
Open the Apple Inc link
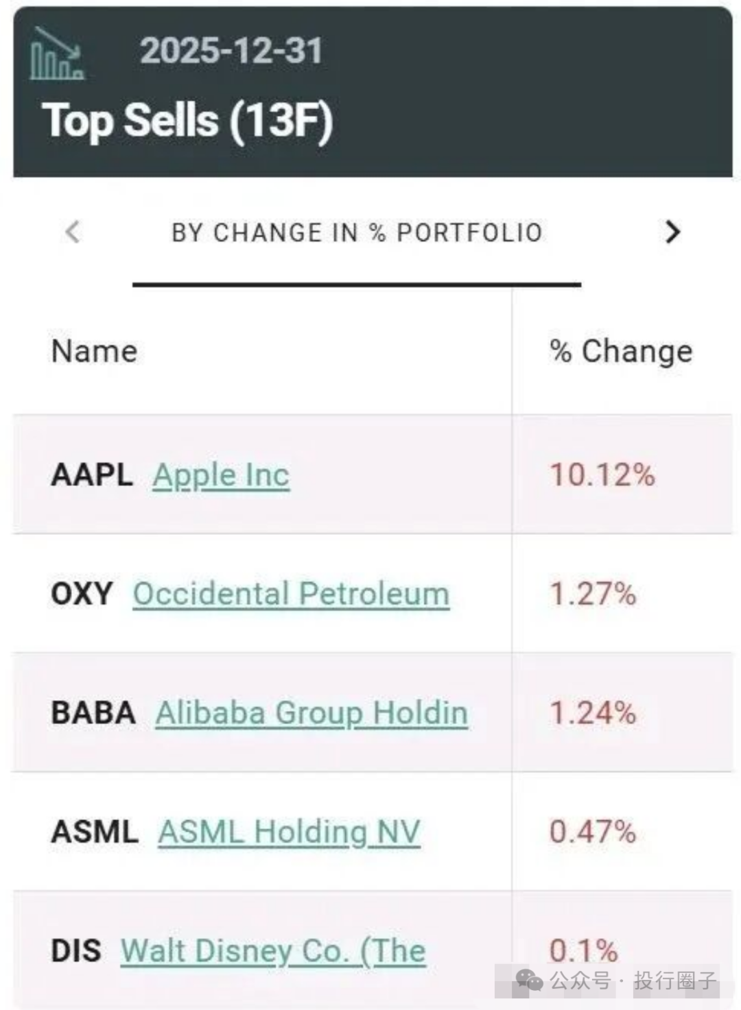pyautogui.click(x=221, y=475)
